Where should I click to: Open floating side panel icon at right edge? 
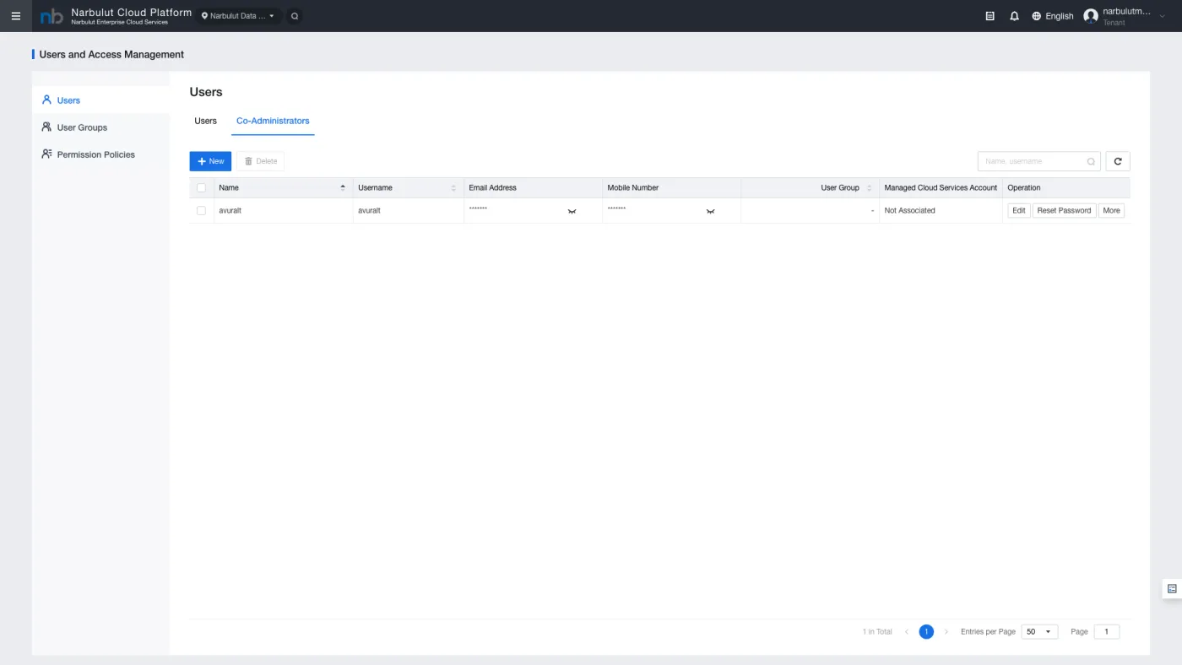click(x=1172, y=589)
